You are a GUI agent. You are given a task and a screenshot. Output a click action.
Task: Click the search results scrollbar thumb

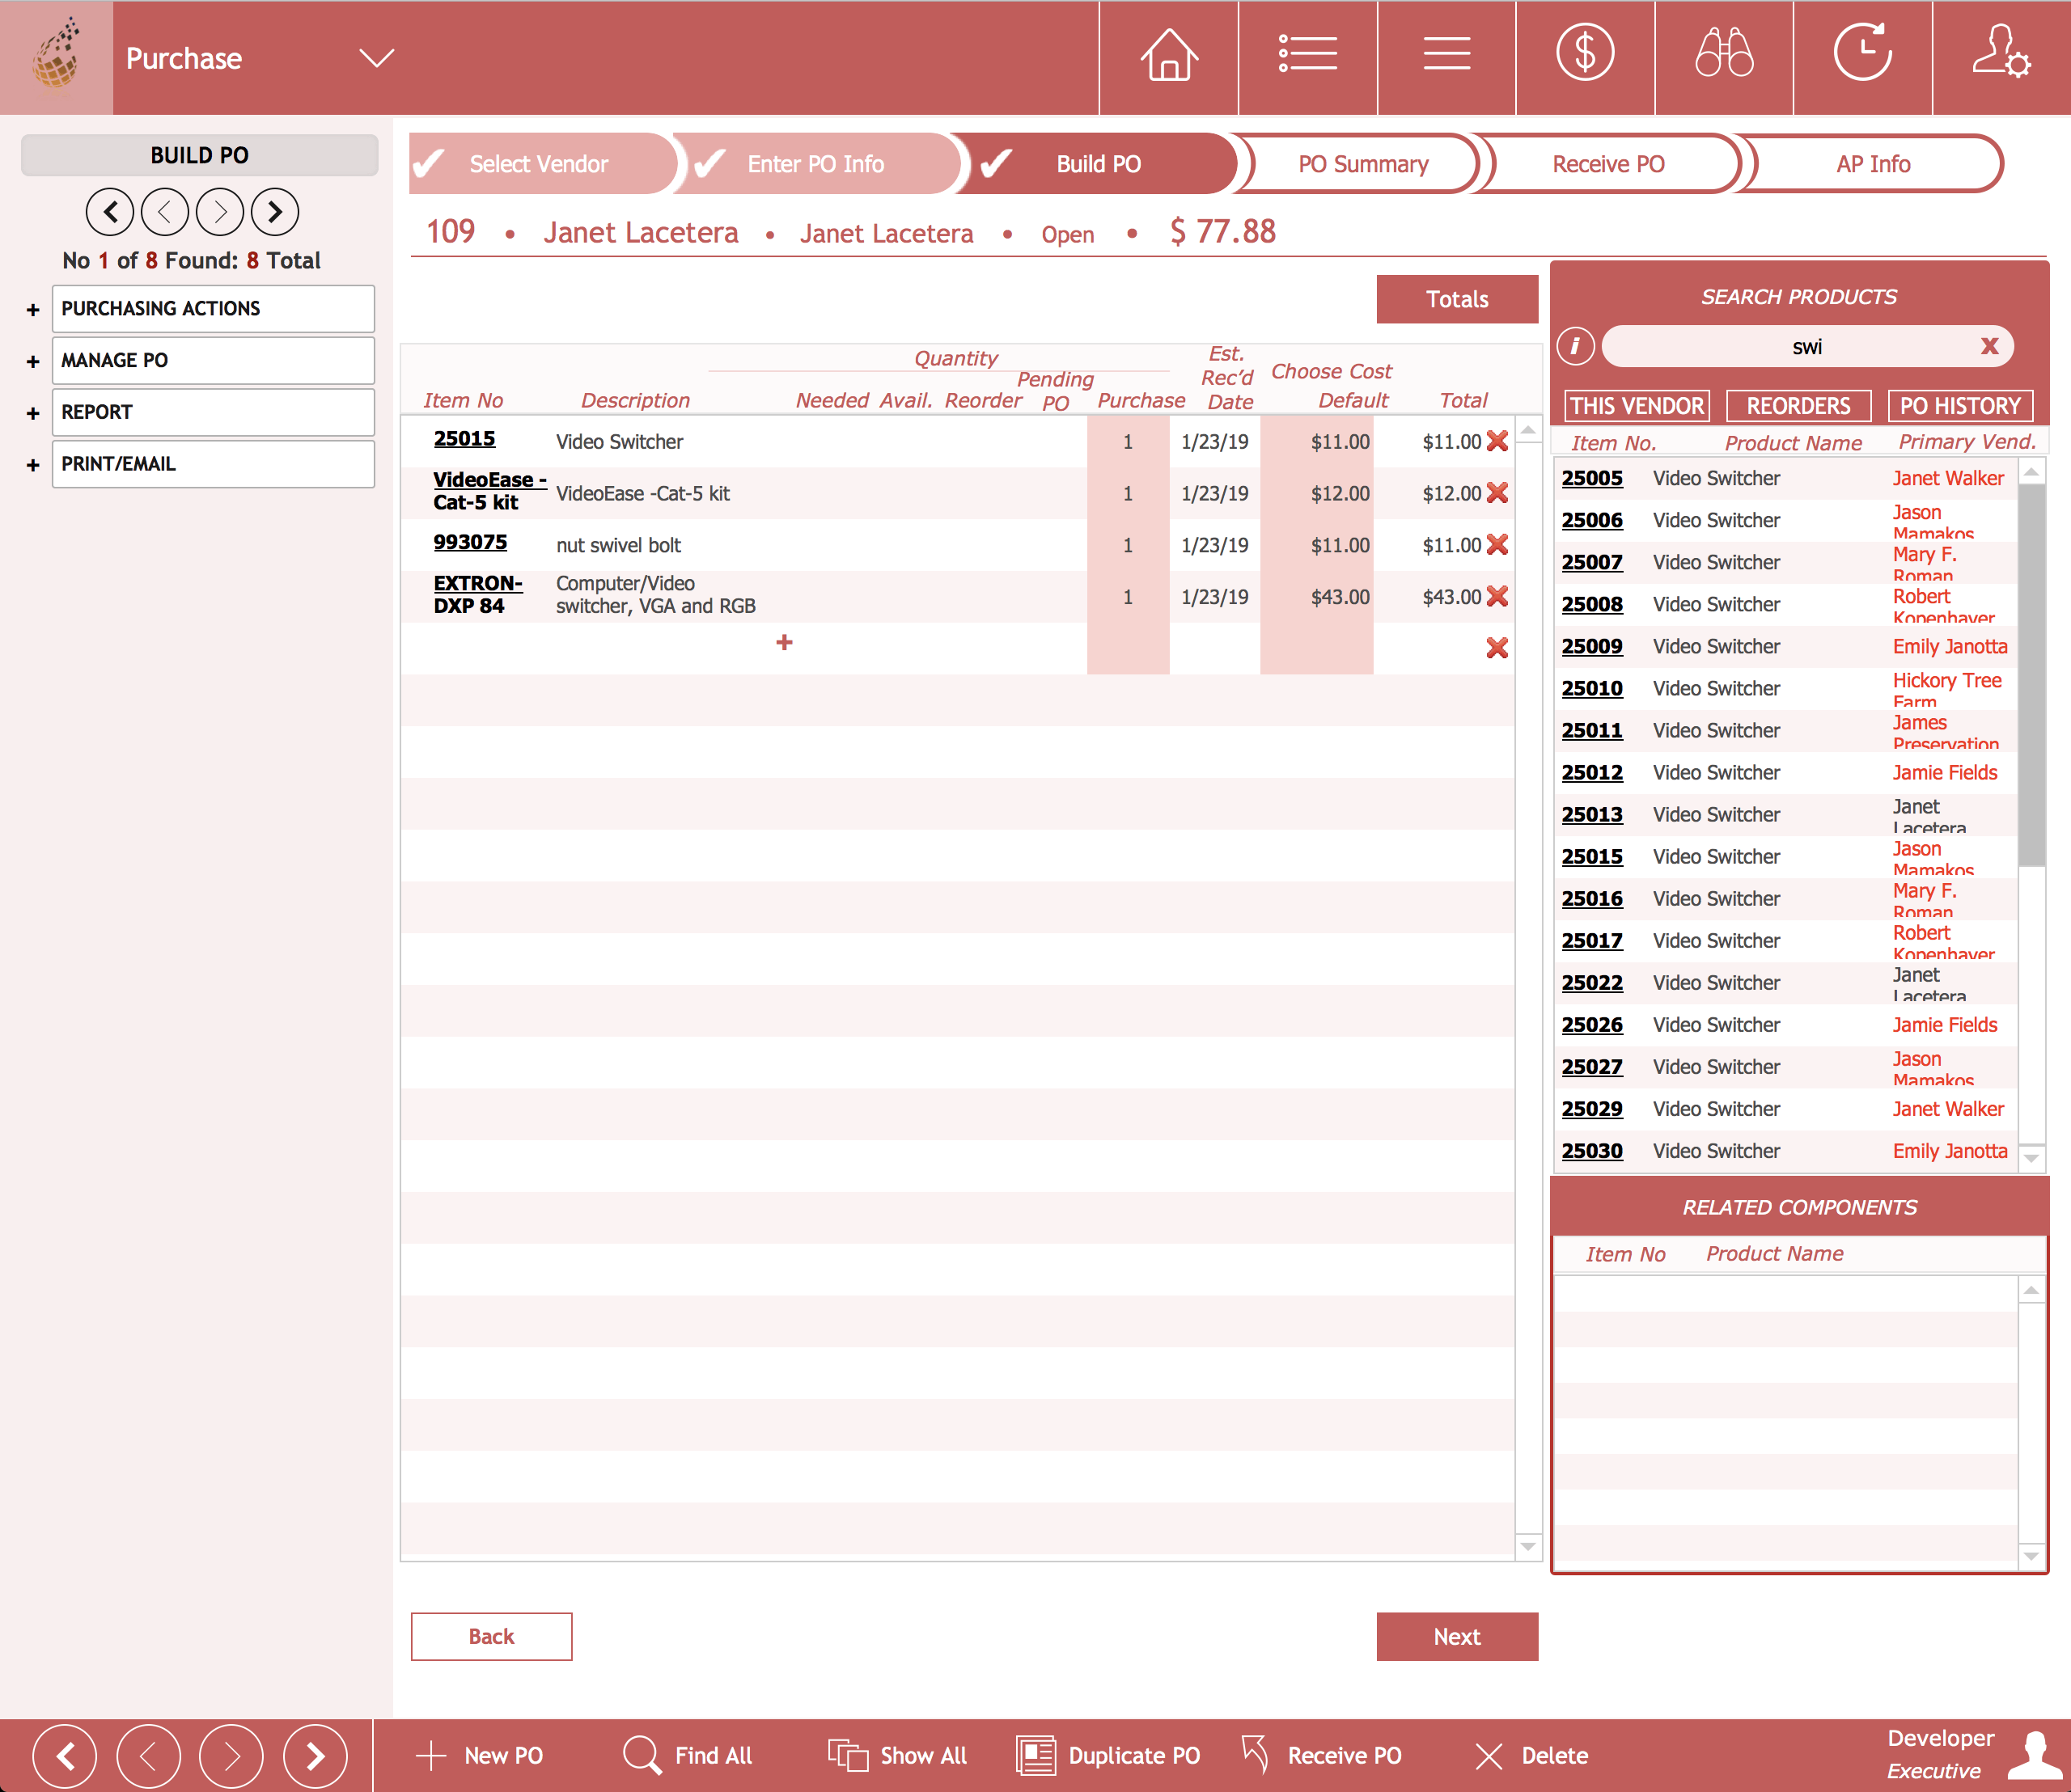(x=2031, y=675)
